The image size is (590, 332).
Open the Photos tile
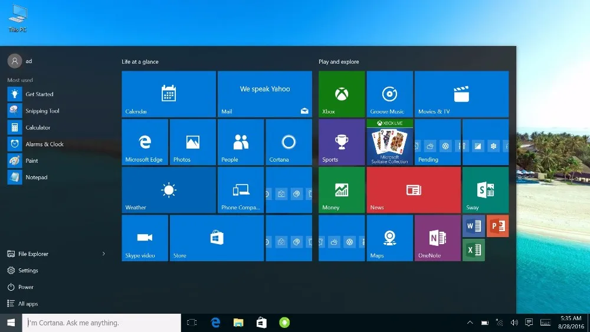pyautogui.click(x=193, y=142)
